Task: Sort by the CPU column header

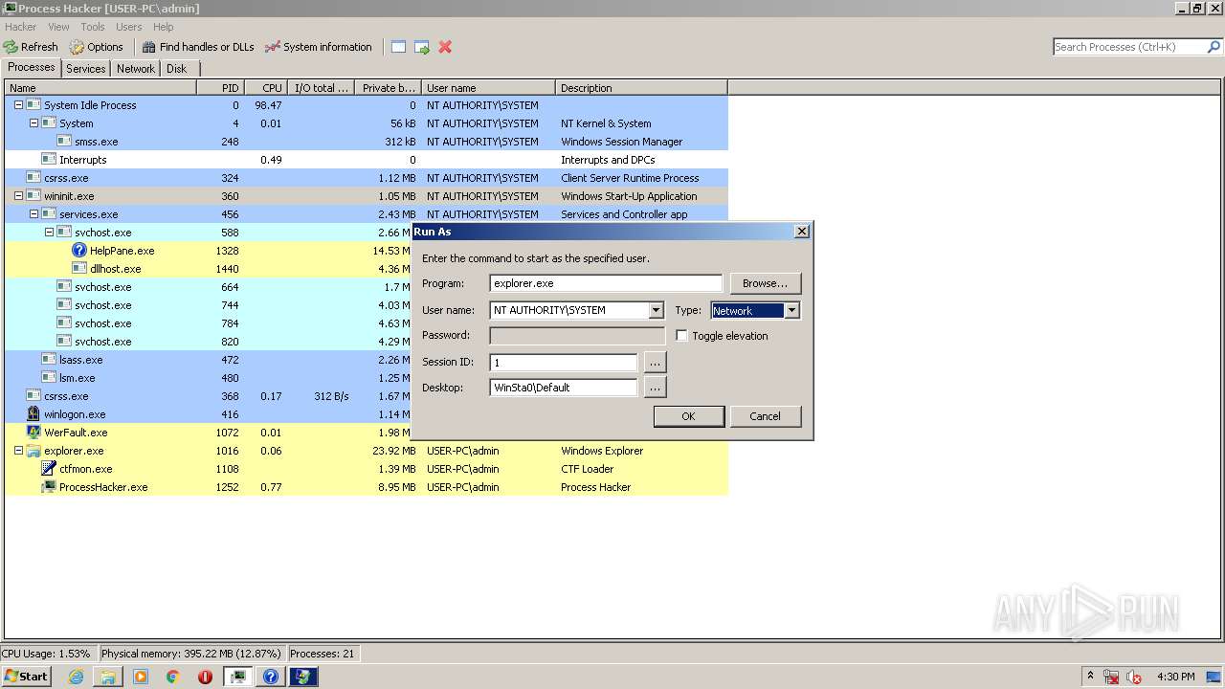Action: (x=266, y=88)
